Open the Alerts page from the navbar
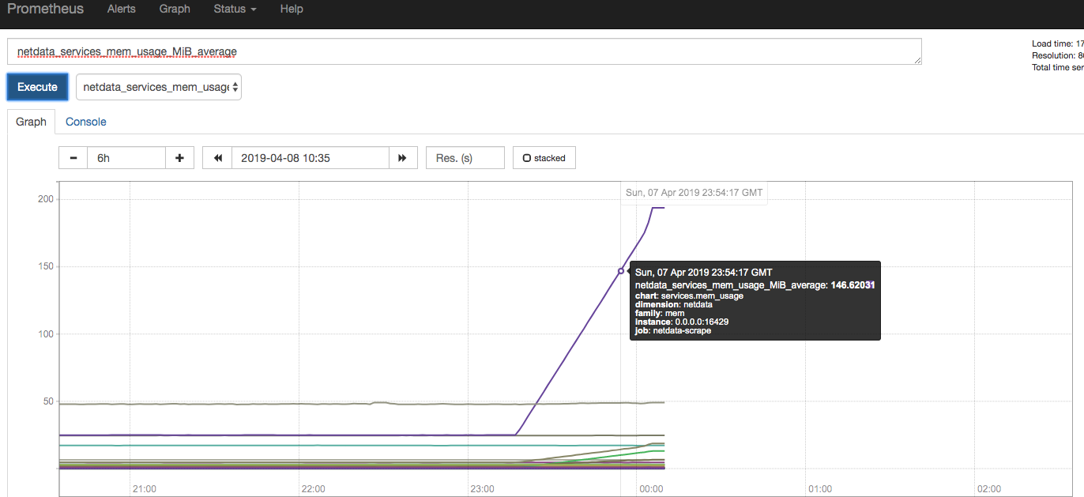 pyautogui.click(x=121, y=9)
